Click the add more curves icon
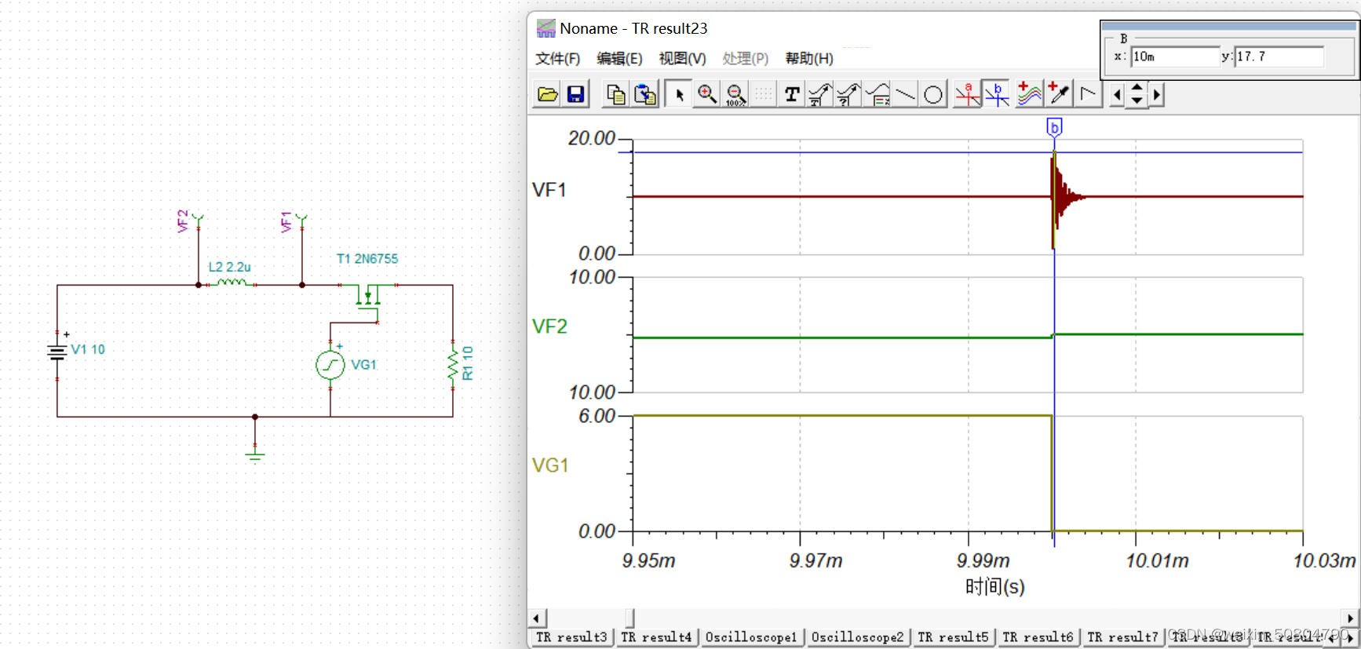Viewport: 1361px width, 649px height. click(1029, 95)
